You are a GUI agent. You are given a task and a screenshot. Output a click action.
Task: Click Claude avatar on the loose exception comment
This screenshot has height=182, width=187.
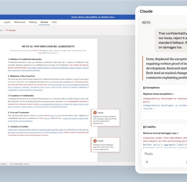coord(95,113)
